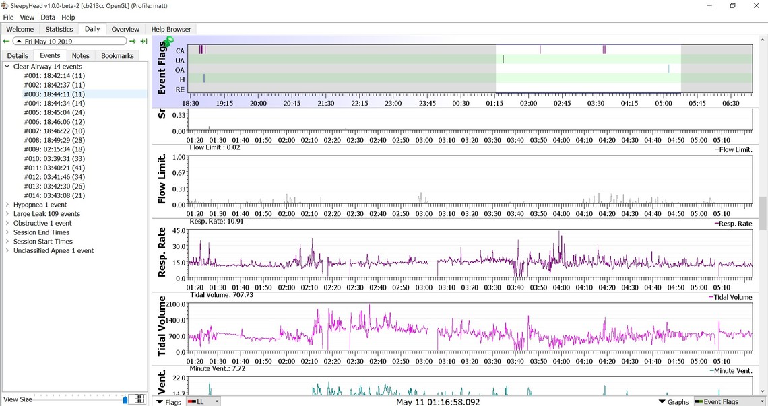Expand Unclassified Apnea 1 event group
Viewport: 768px width, 406px height.
tap(7, 250)
